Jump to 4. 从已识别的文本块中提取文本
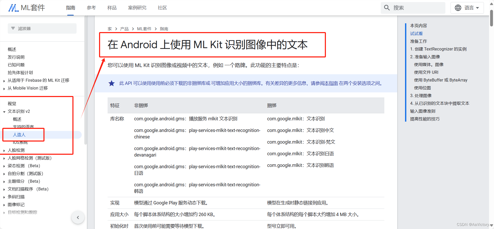Image resolution: width=494 pixels, height=229 pixels. pyautogui.click(x=440, y=104)
